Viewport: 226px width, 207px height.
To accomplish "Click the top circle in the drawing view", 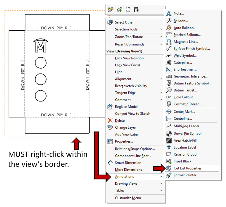I will pyautogui.click(x=41, y=63).
